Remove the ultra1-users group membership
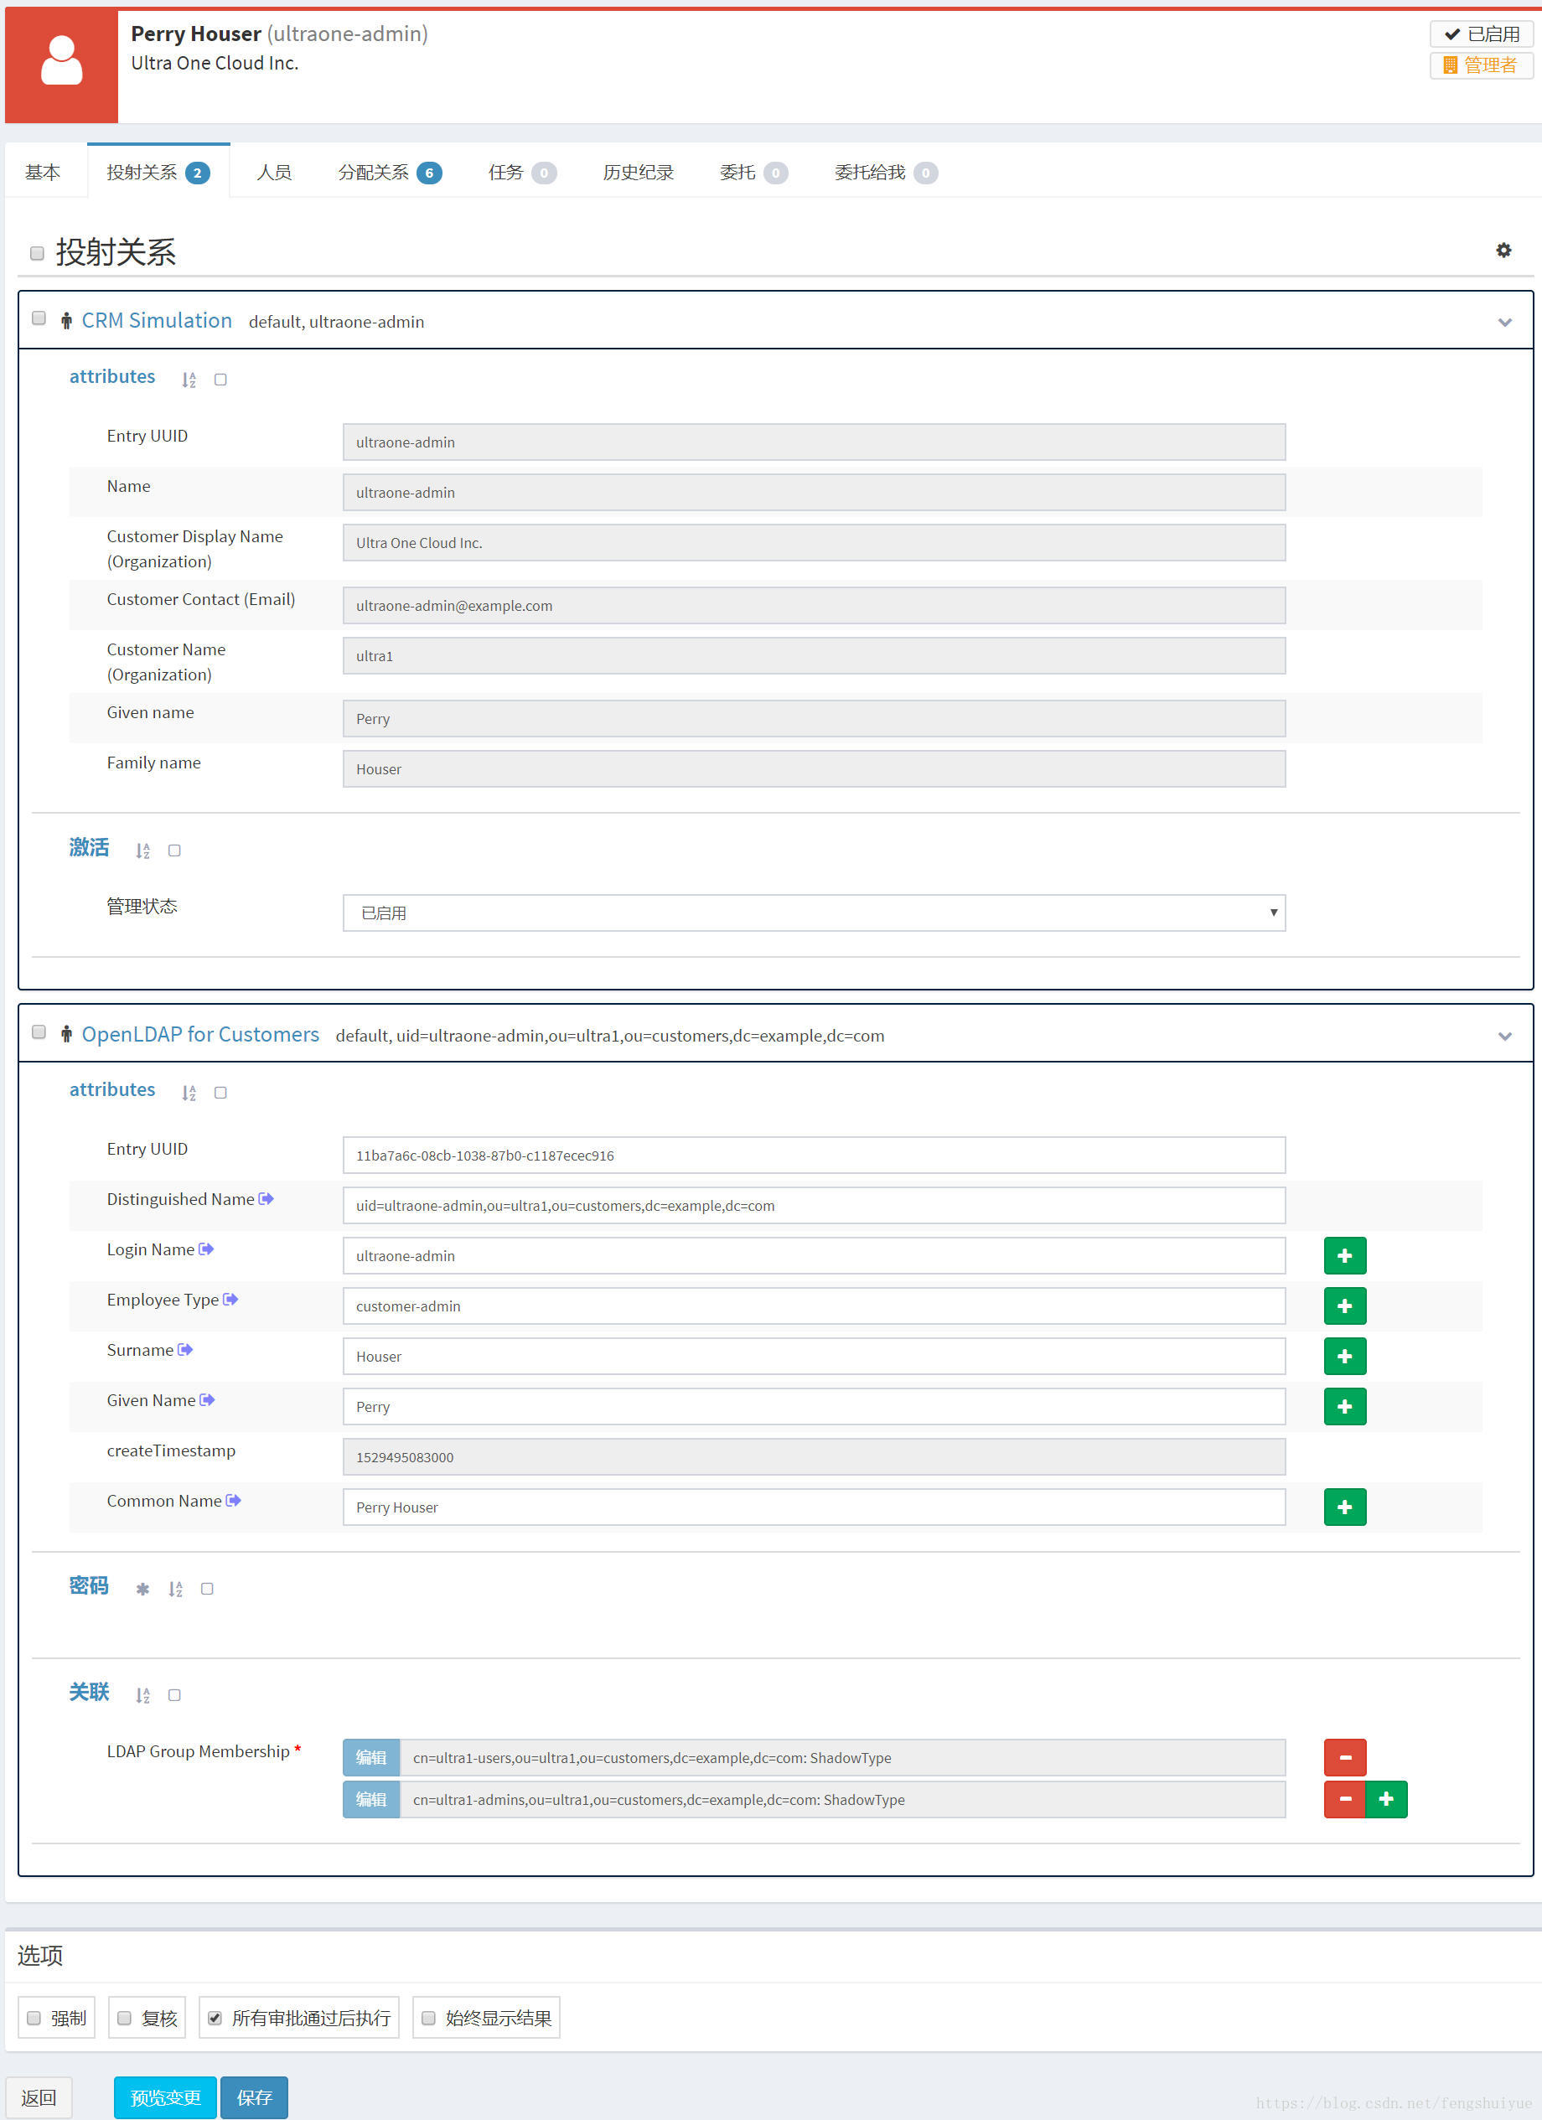The height and width of the screenshot is (2120, 1542). click(x=1345, y=1758)
